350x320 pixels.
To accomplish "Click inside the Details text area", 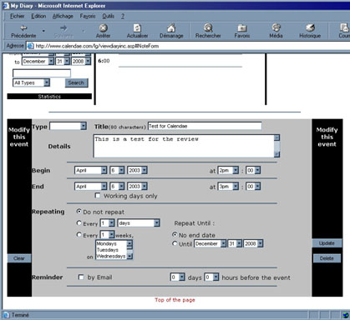I will tap(184, 146).
